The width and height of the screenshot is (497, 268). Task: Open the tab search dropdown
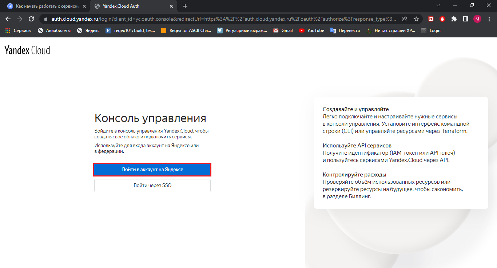[x=438, y=5]
